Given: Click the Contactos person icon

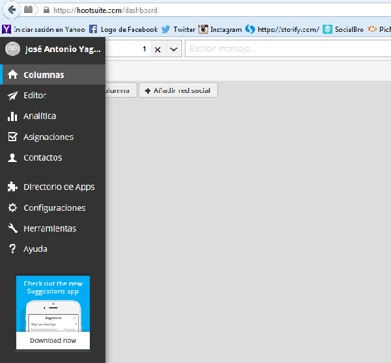Looking at the screenshot, I should [x=12, y=158].
